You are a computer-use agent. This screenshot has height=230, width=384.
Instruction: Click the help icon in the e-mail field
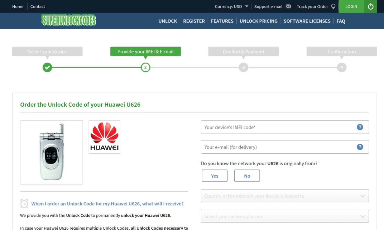click(360, 147)
